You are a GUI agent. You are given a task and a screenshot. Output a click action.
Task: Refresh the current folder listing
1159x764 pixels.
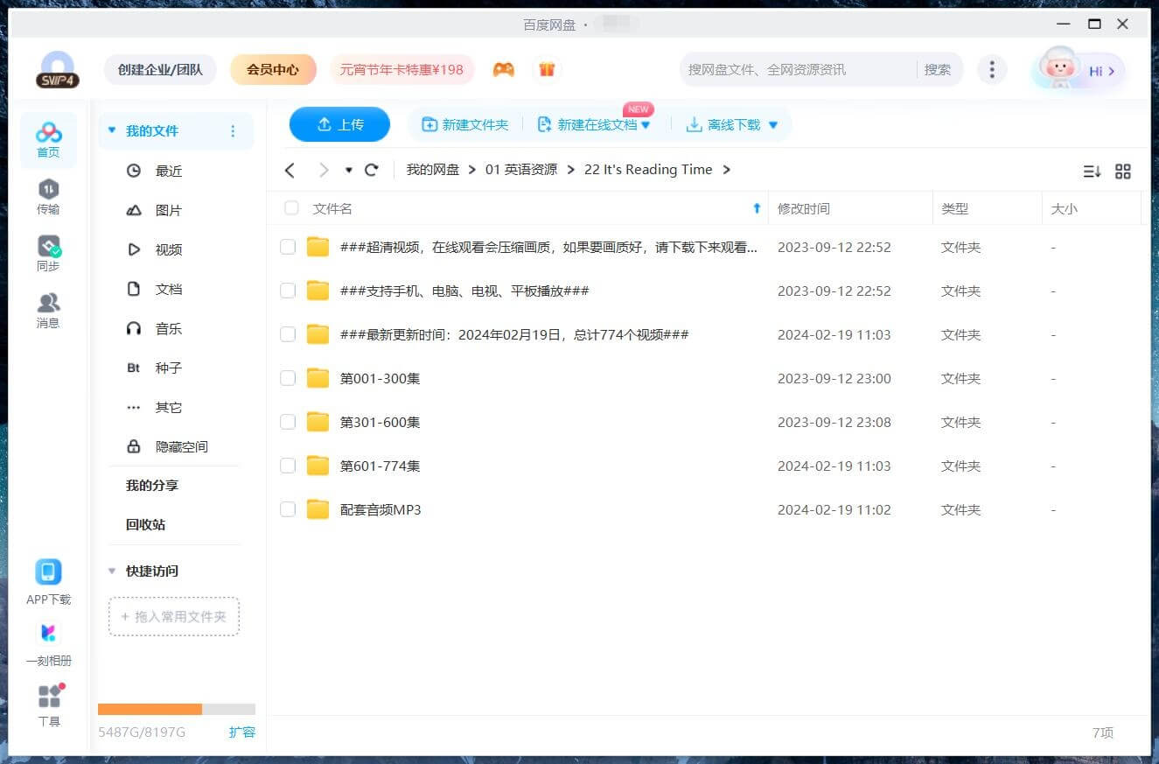tap(371, 170)
